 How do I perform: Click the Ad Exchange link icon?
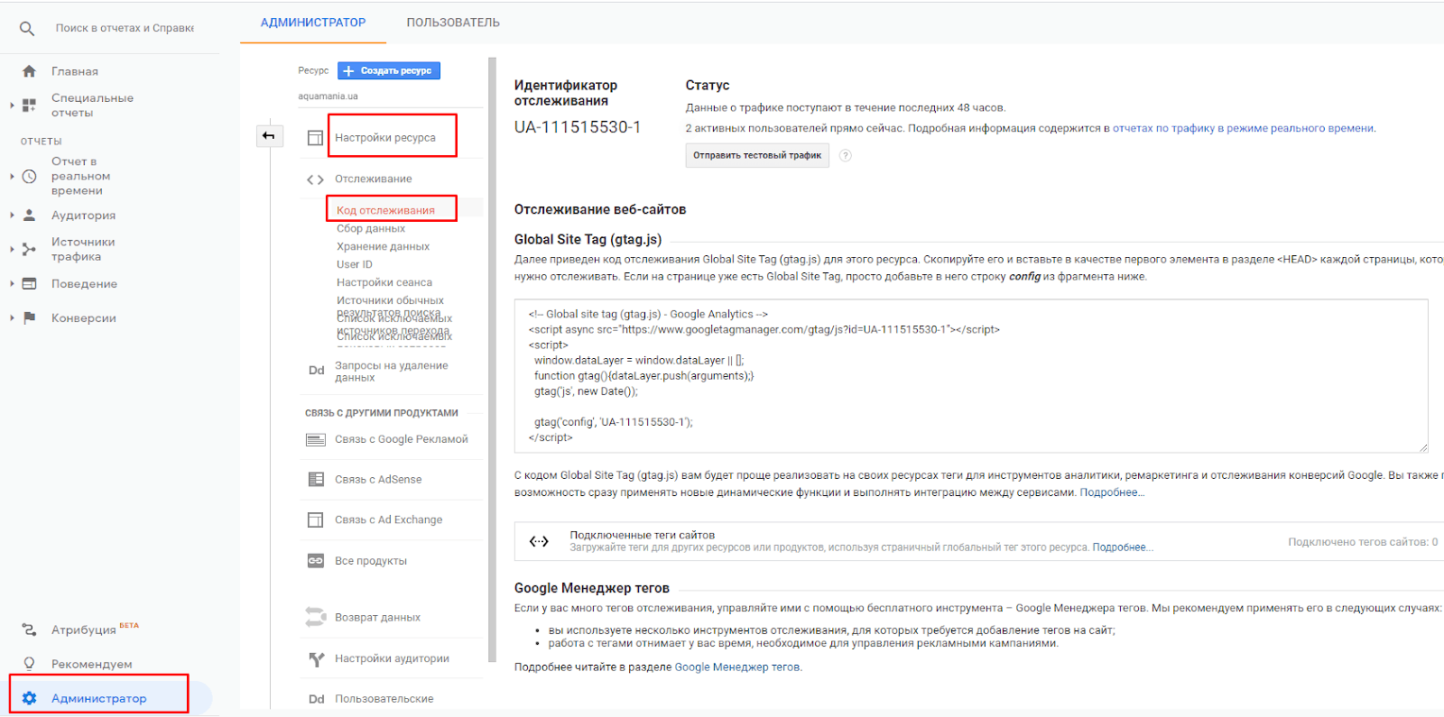[x=315, y=520]
